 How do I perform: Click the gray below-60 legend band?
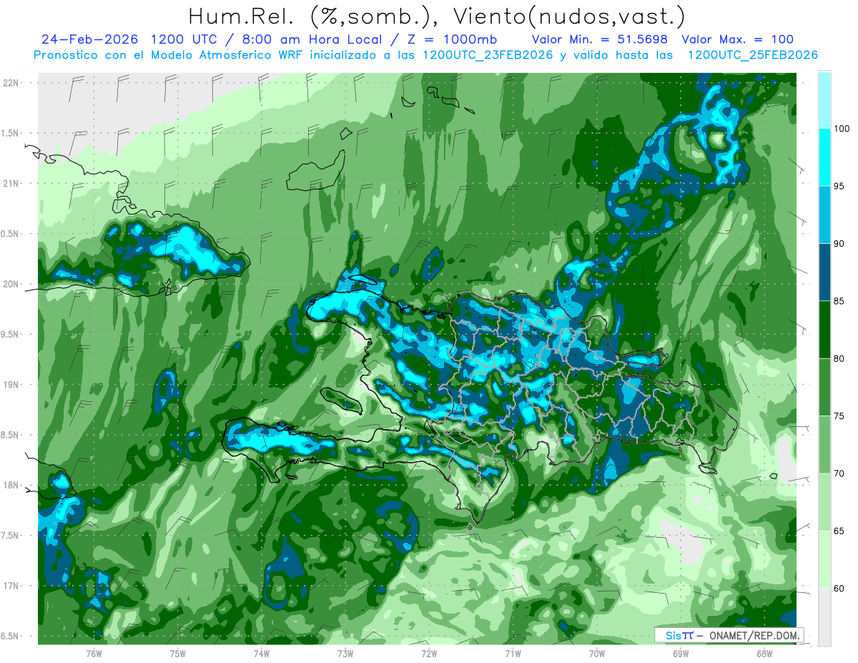824,617
